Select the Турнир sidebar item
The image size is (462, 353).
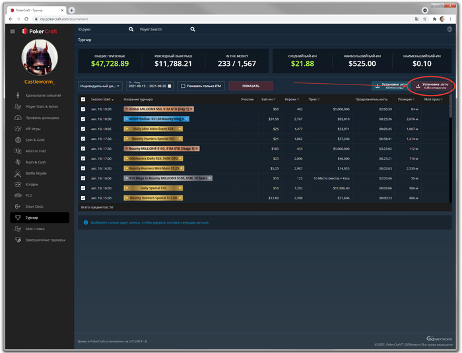click(x=40, y=218)
